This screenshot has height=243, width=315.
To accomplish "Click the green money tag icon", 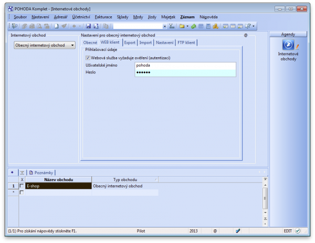I will click(193, 26).
